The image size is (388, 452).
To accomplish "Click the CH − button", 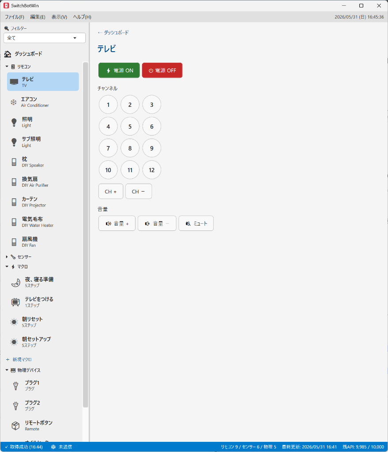I will click(x=139, y=192).
